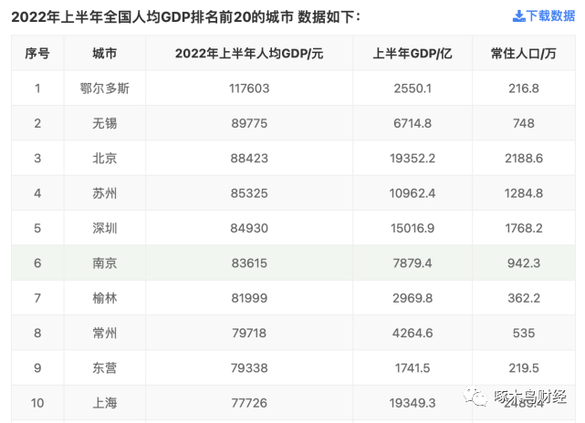
Task: Click GDP value 19352.2
Action: click(413, 159)
